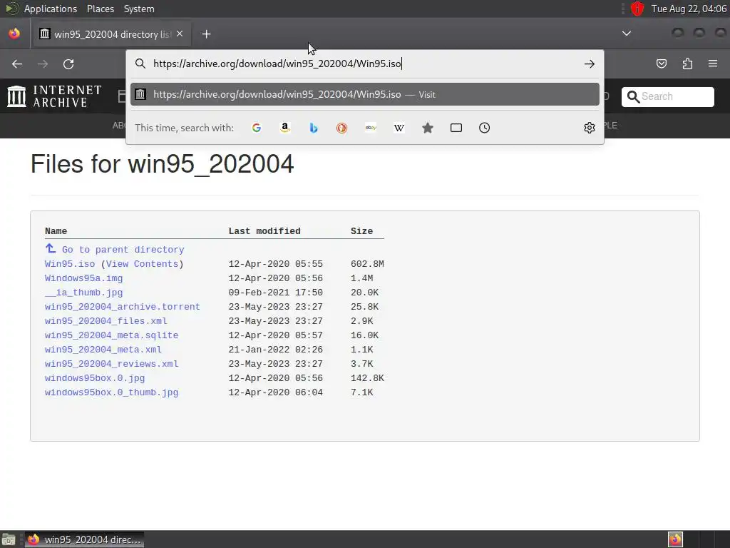This screenshot has width=730, height=548.
Task: Reload the current page
Action: point(68,64)
